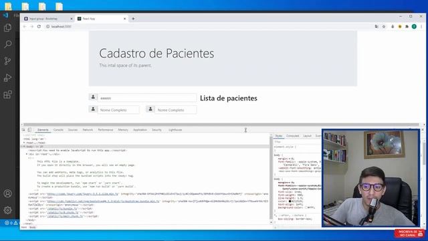Image resolution: width=428 pixels, height=241 pixels.
Task: Select the Styles pane tab
Action: (279, 136)
